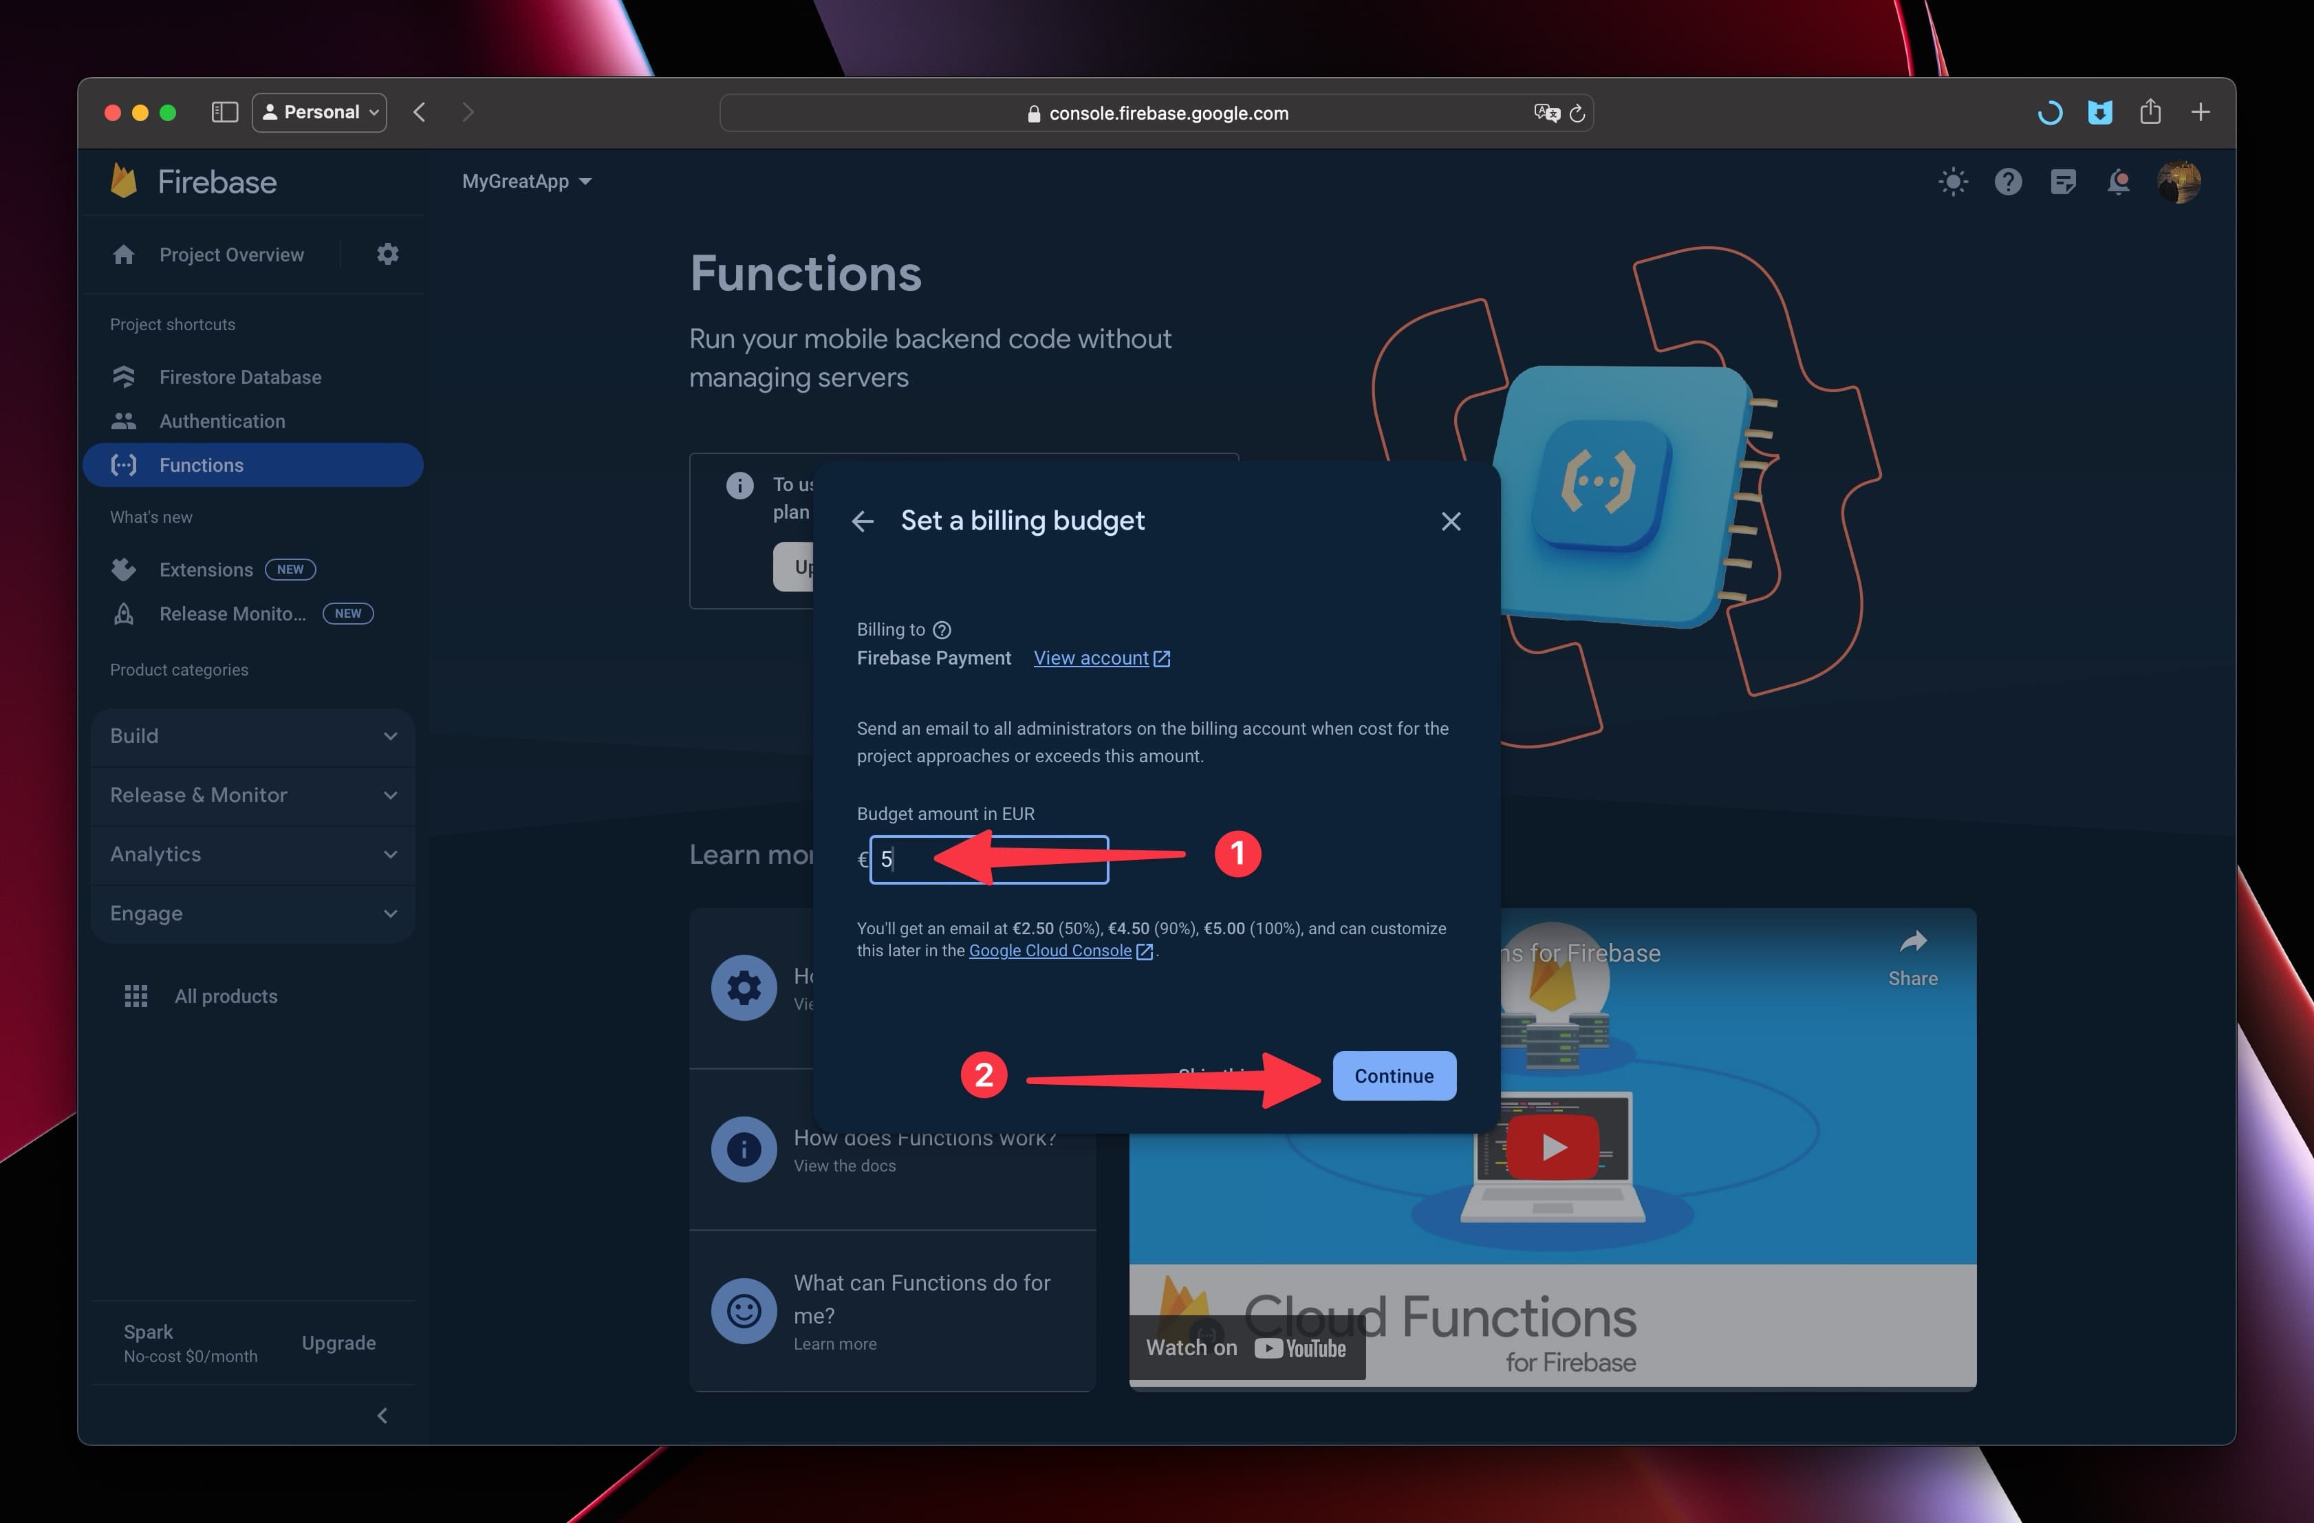Open a new Safari tab

[x=2201, y=112]
